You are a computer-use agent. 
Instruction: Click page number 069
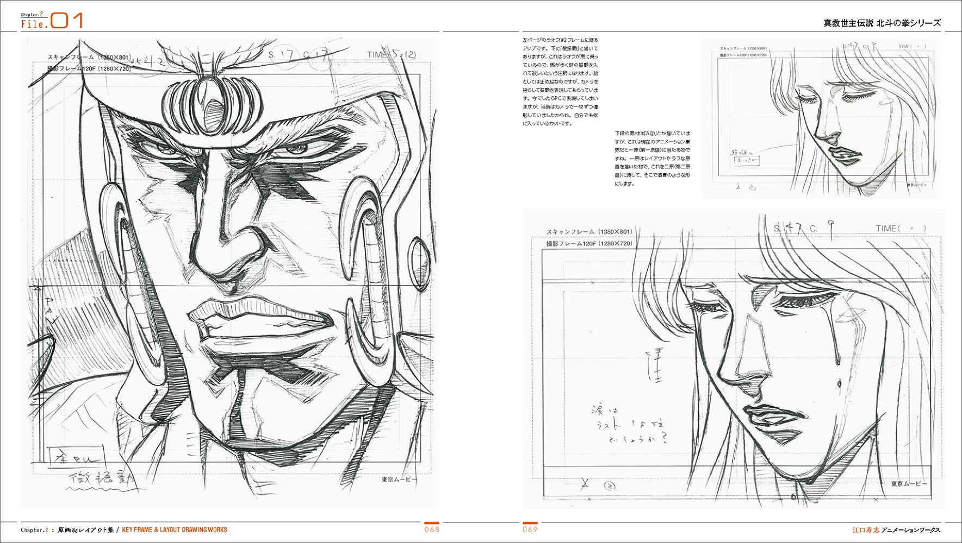tap(530, 529)
